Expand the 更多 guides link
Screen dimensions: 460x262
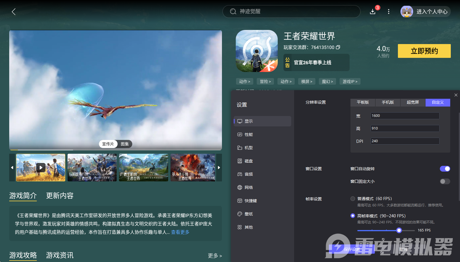click(215, 256)
